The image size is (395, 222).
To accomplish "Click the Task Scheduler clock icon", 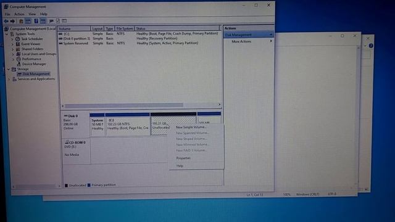I will coord(18,39).
